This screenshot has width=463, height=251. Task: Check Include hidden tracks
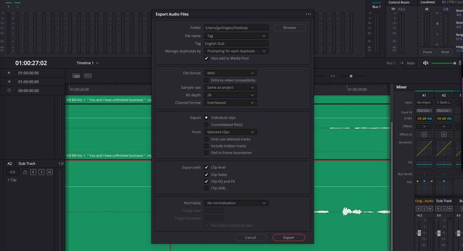pyautogui.click(x=207, y=146)
